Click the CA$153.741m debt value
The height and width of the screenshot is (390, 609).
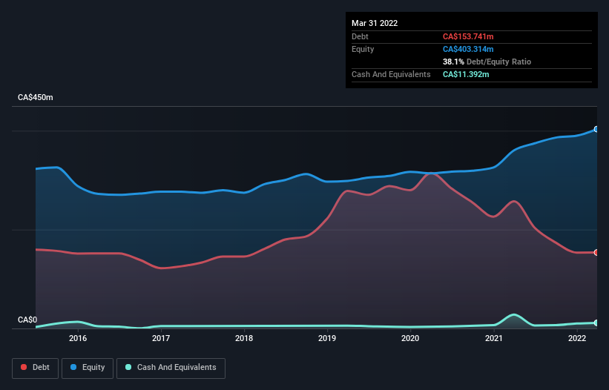coord(468,36)
